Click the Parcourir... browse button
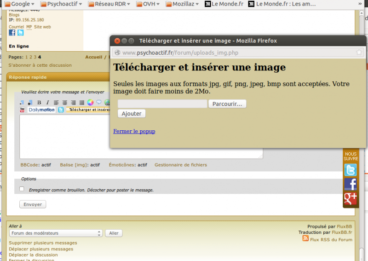Screen dimensions: 368x261 [x=227, y=104]
